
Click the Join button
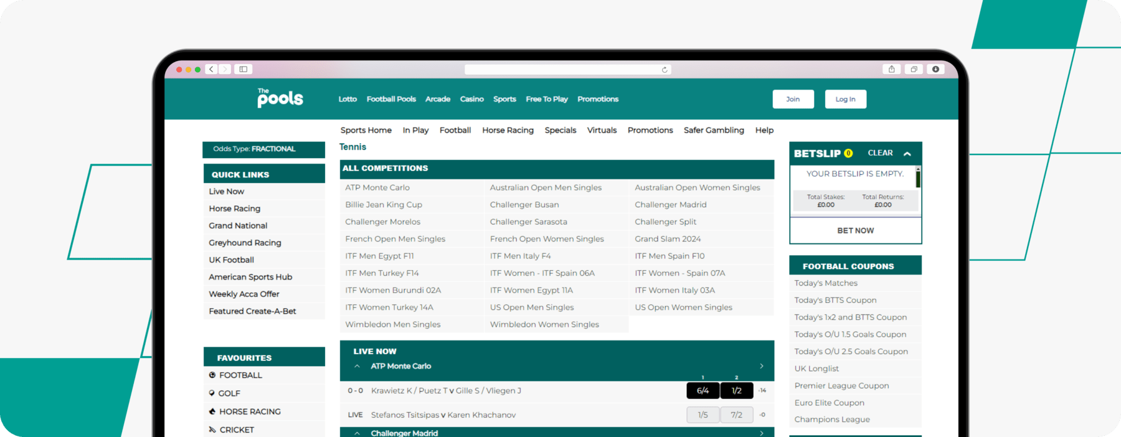click(x=793, y=99)
